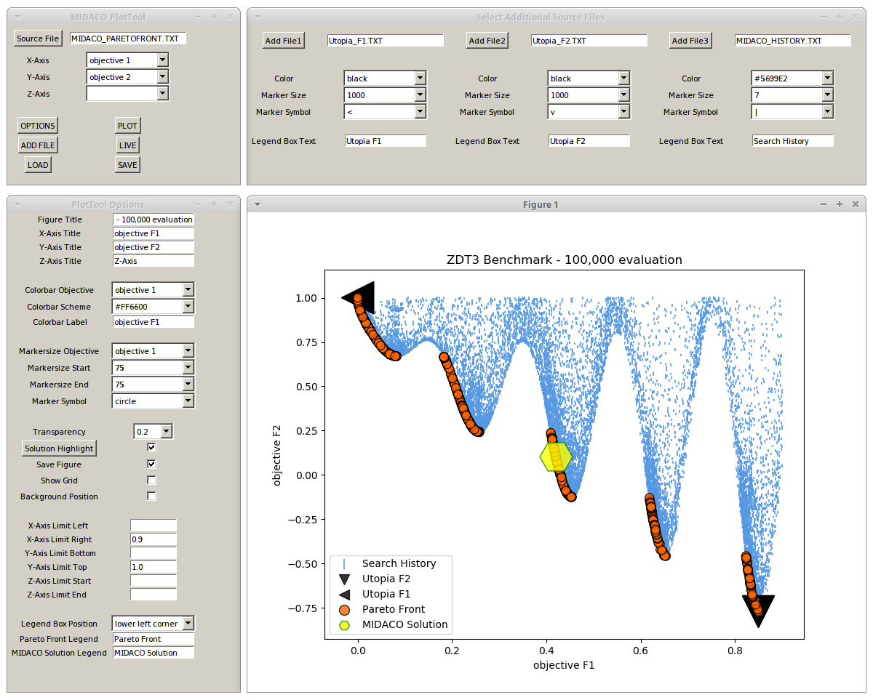Click the Add File3 button
The image size is (873, 700).
[690, 41]
